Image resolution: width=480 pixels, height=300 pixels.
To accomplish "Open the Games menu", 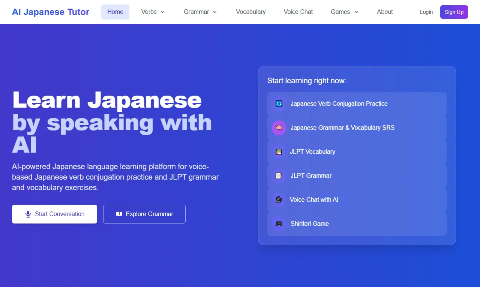I will click(x=345, y=12).
